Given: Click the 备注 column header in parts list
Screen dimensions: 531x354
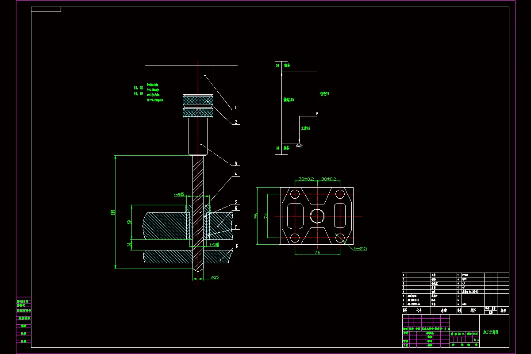Looking at the screenshot, I should tap(503, 311).
